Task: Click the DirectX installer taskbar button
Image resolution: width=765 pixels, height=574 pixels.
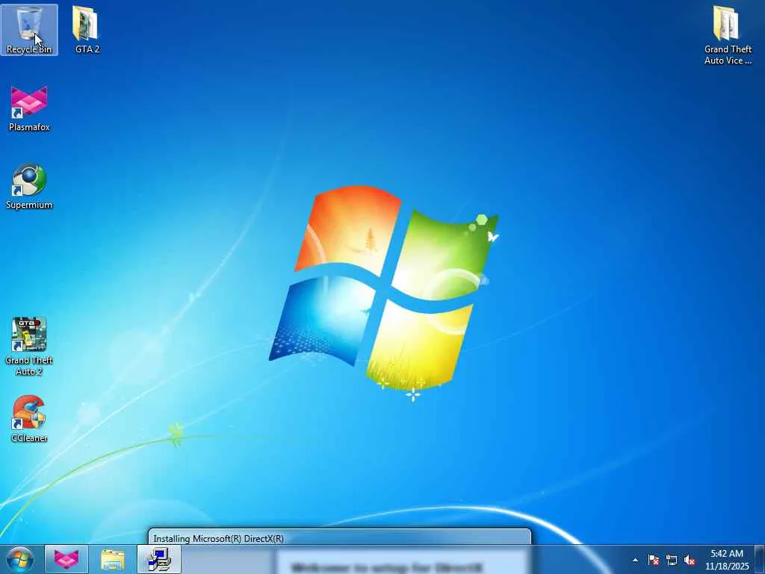Action: click(159, 560)
